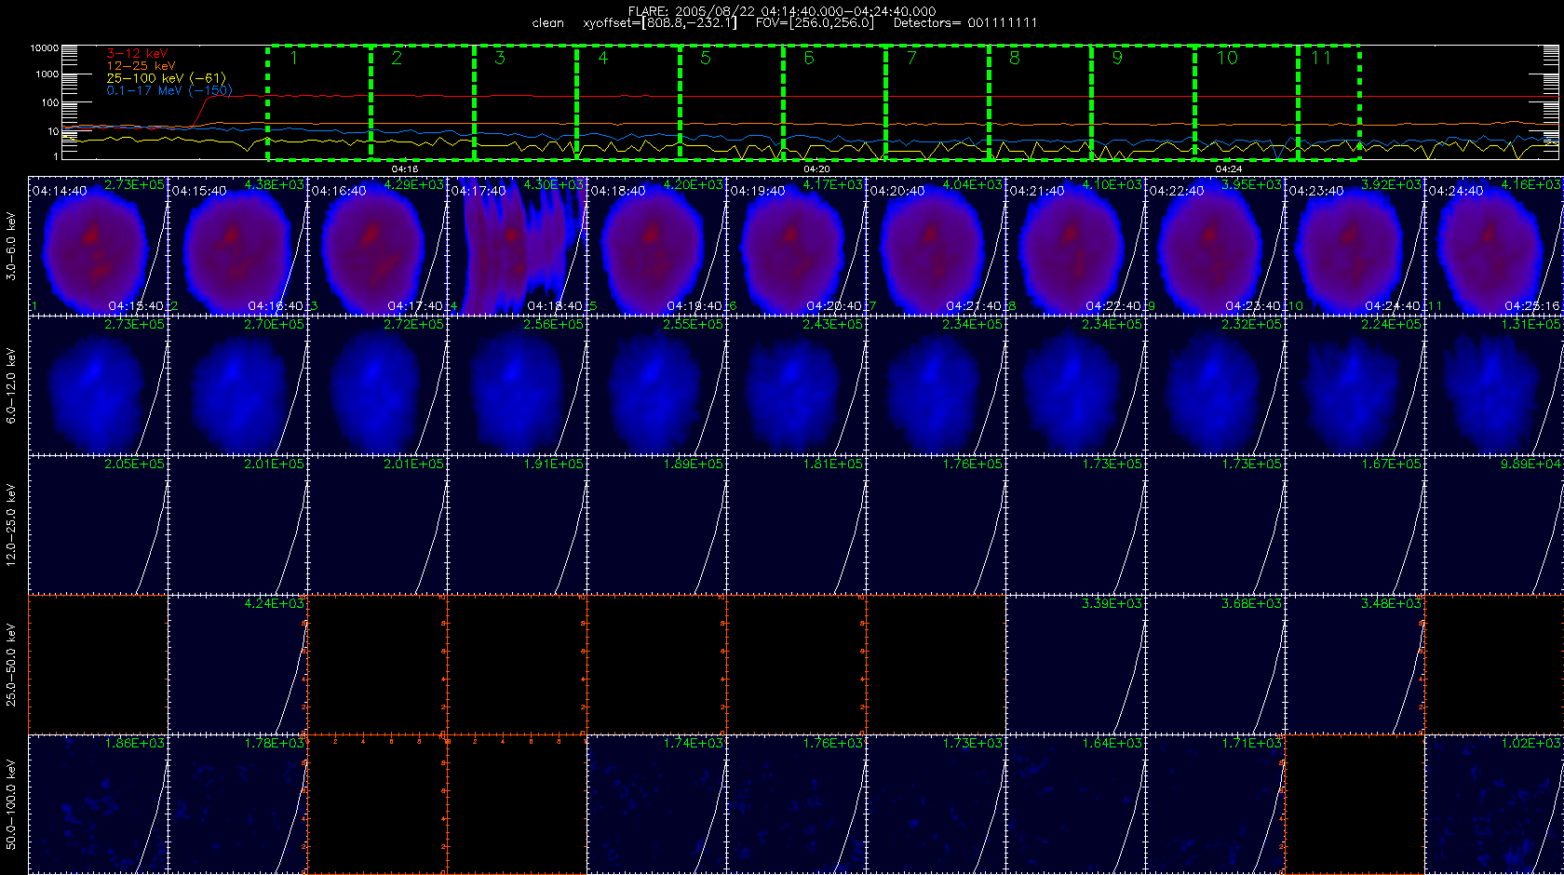Select interval number 9 in the light curve

[1143, 102]
